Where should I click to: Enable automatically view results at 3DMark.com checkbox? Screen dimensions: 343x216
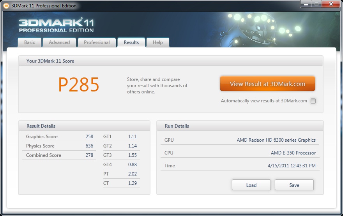[313, 101]
